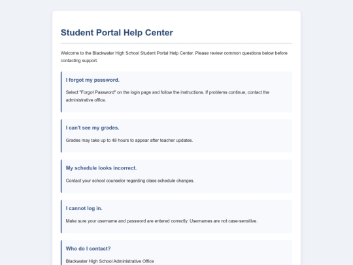Open the "Who do I contact?" question
This screenshot has height=265, width=353.
click(x=88, y=249)
